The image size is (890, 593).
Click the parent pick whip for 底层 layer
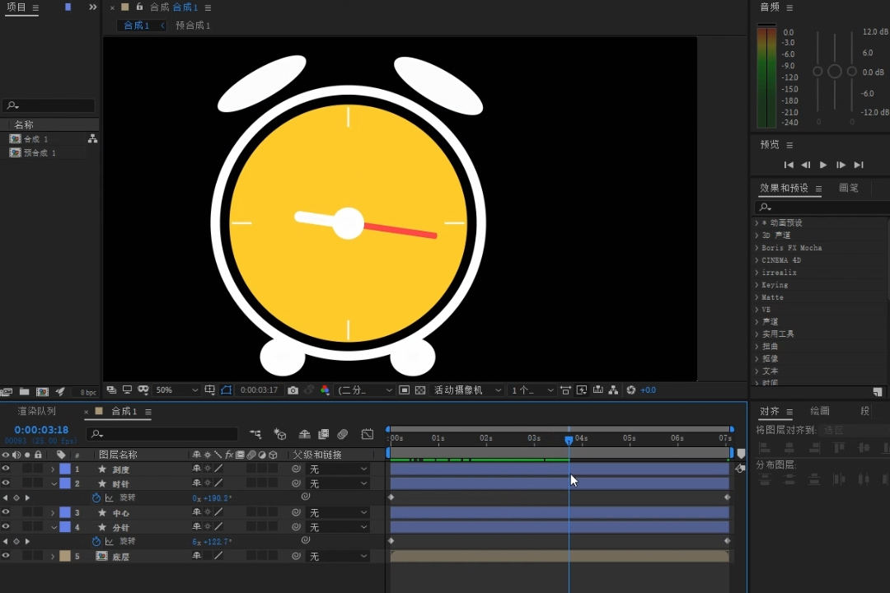(x=296, y=557)
